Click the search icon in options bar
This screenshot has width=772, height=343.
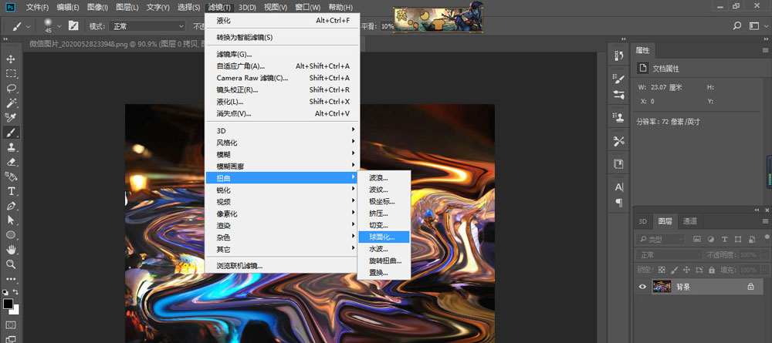(737, 25)
